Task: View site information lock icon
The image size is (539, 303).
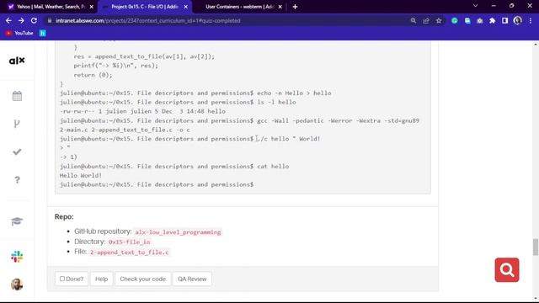Action: click(x=50, y=20)
